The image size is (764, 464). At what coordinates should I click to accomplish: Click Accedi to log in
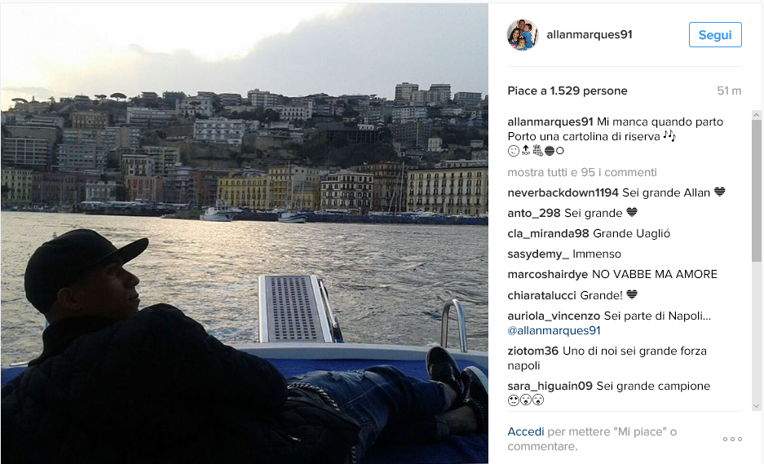pyautogui.click(x=525, y=432)
